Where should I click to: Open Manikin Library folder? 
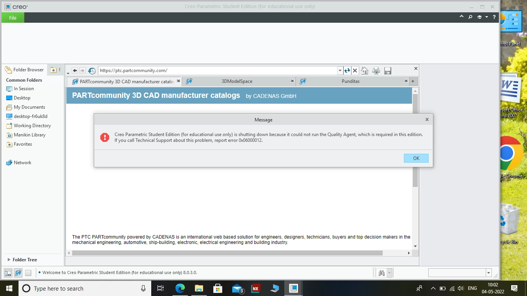coord(26,135)
